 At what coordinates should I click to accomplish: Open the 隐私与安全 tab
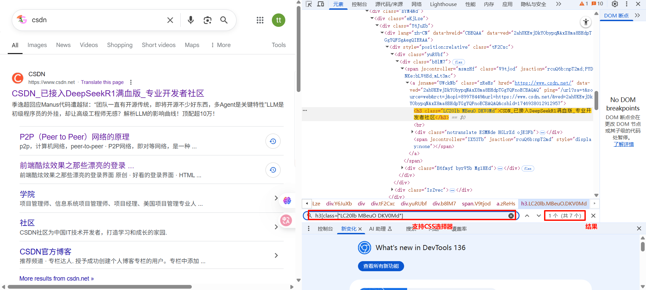point(533,4)
